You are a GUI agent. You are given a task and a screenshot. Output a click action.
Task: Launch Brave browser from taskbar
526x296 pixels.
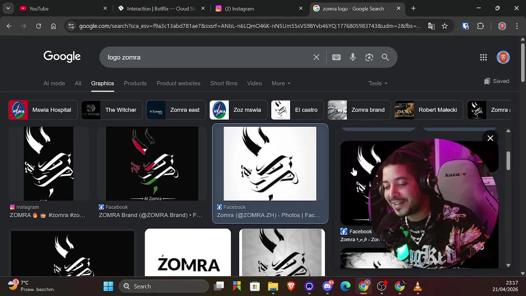coord(291,286)
